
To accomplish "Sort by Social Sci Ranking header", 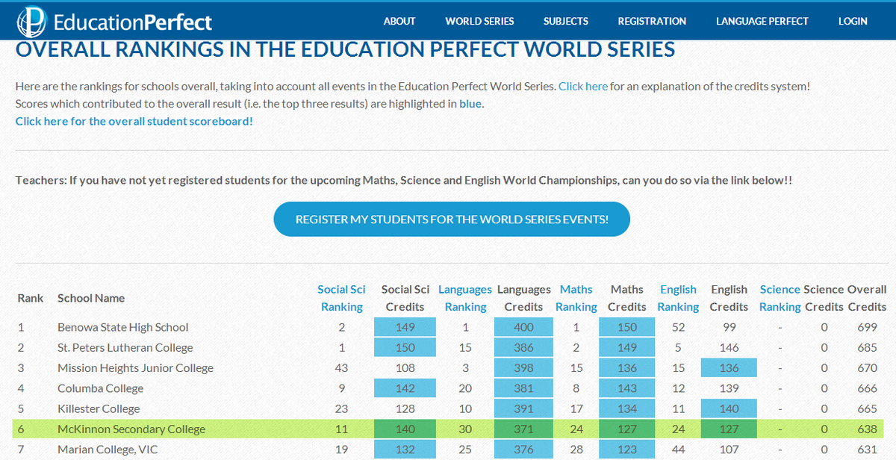I will [x=341, y=298].
